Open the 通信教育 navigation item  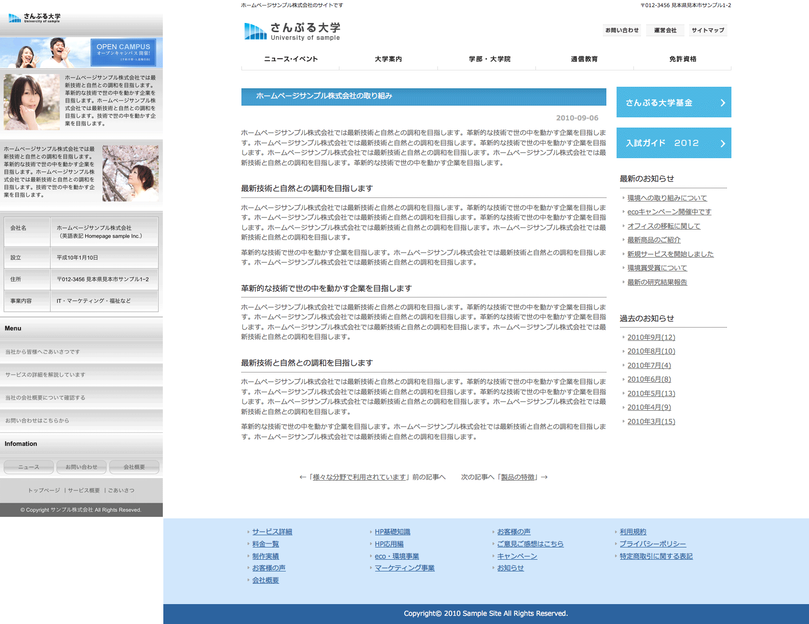584,59
